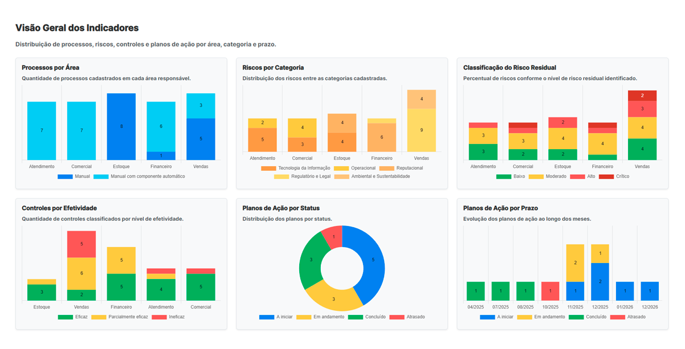The width and height of the screenshot is (685, 349).
Task: Select the dark red Vendas segment in Risco Residual
Action: point(642,96)
